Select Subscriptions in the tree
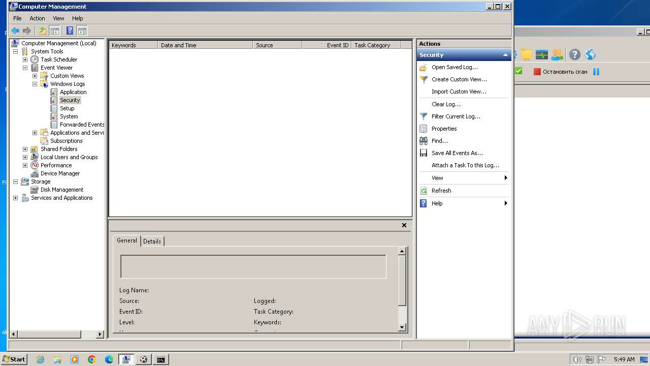Viewport: 650px width, 366px height. 66,141
